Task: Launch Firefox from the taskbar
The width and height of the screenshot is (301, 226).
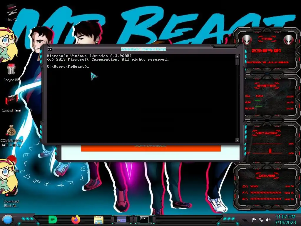Action: (x=76, y=220)
